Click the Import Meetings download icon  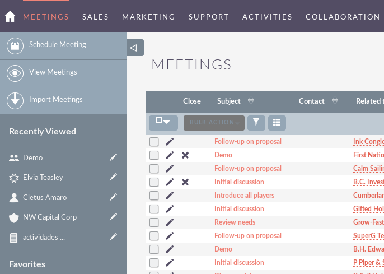pyautogui.click(x=15, y=101)
